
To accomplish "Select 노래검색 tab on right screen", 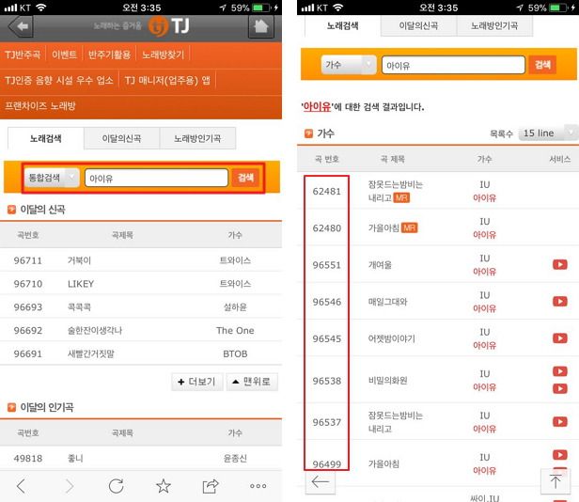I will pyautogui.click(x=343, y=26).
